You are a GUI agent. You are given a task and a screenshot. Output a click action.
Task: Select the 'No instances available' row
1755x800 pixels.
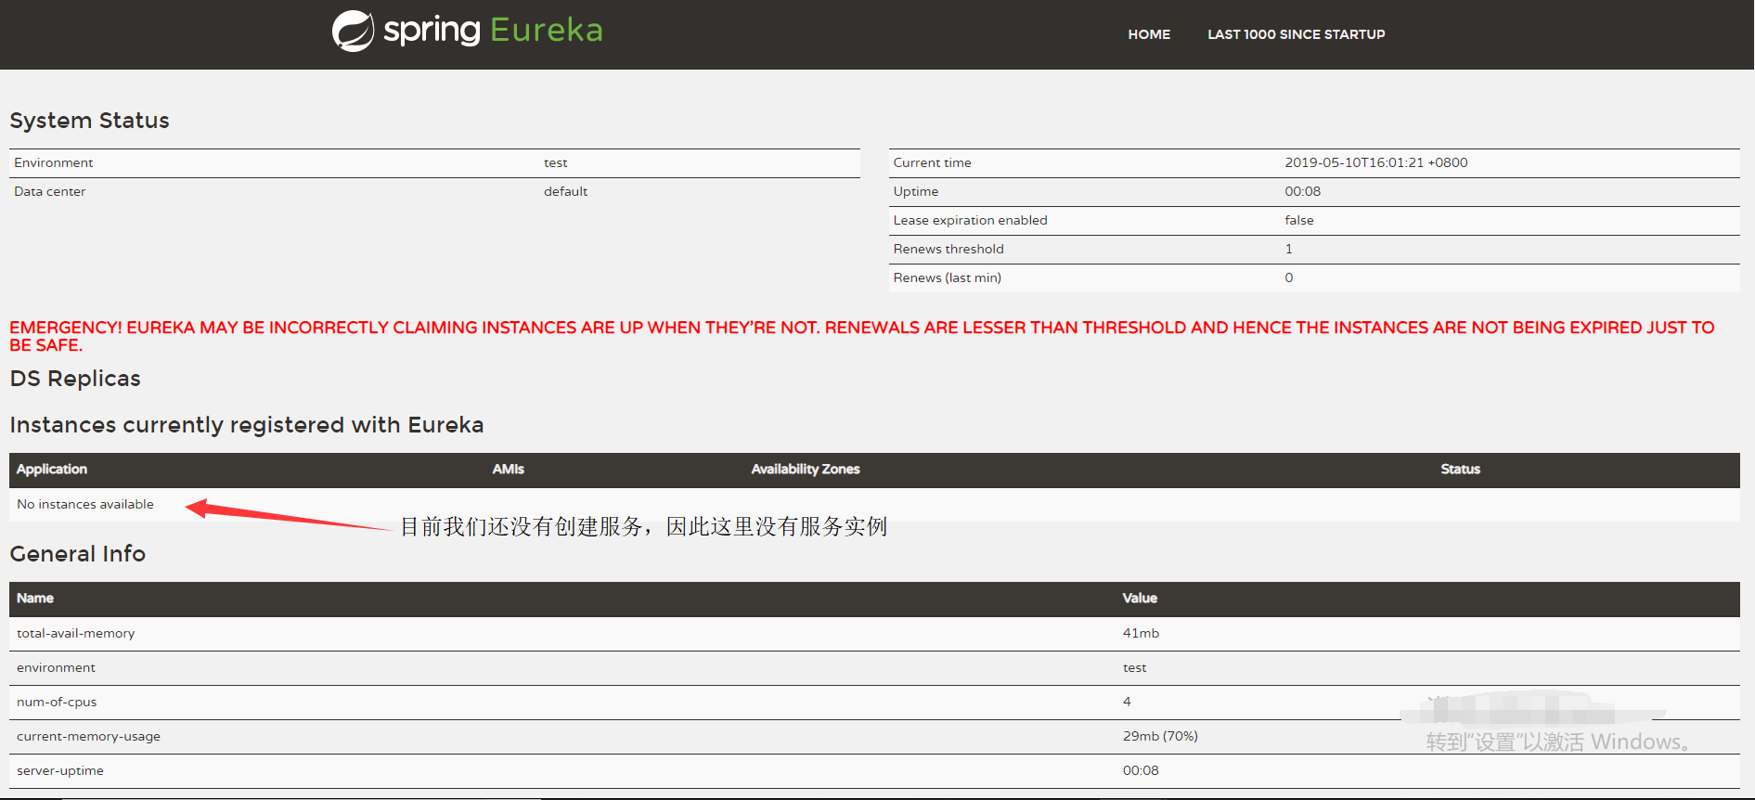point(874,504)
